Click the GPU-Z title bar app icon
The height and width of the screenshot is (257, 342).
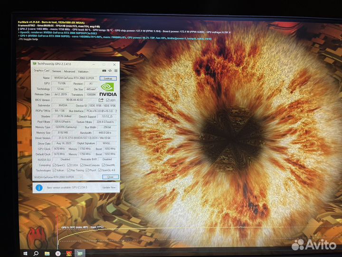click(35, 64)
